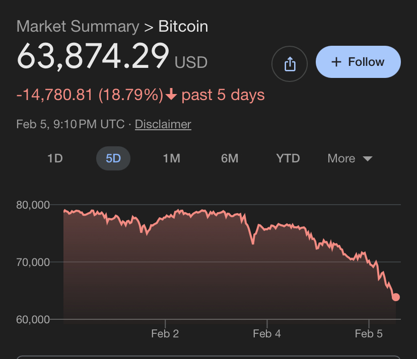Screen dimensions: 417x359
Task: Open the Disclaimer link
Action: point(163,124)
